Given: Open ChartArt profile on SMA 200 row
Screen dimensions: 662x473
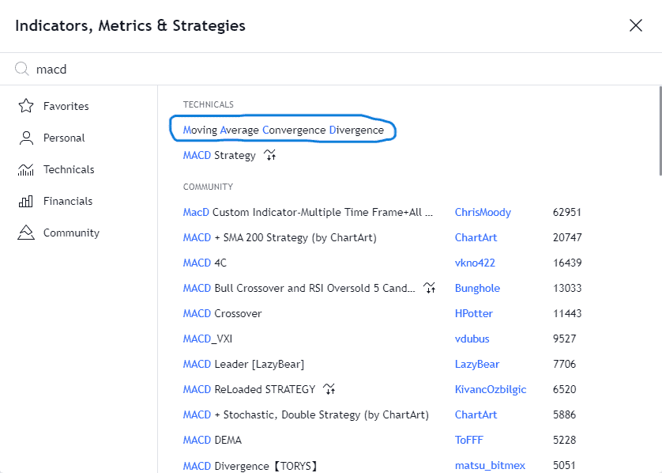Looking at the screenshot, I should click(x=476, y=237).
